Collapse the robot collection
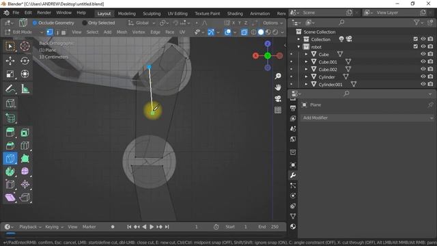The width and height of the screenshot is (437, 246). click(x=298, y=46)
